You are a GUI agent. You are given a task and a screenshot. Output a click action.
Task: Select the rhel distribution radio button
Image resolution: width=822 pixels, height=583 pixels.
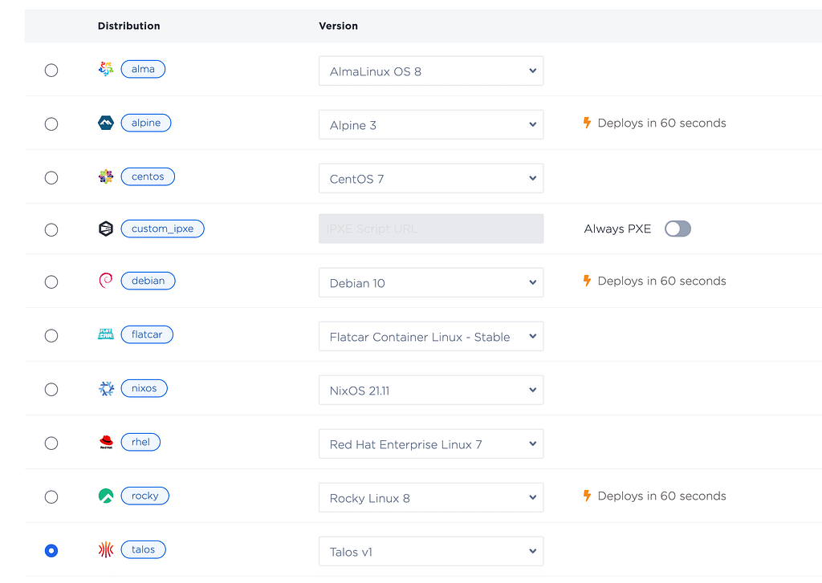tap(51, 443)
